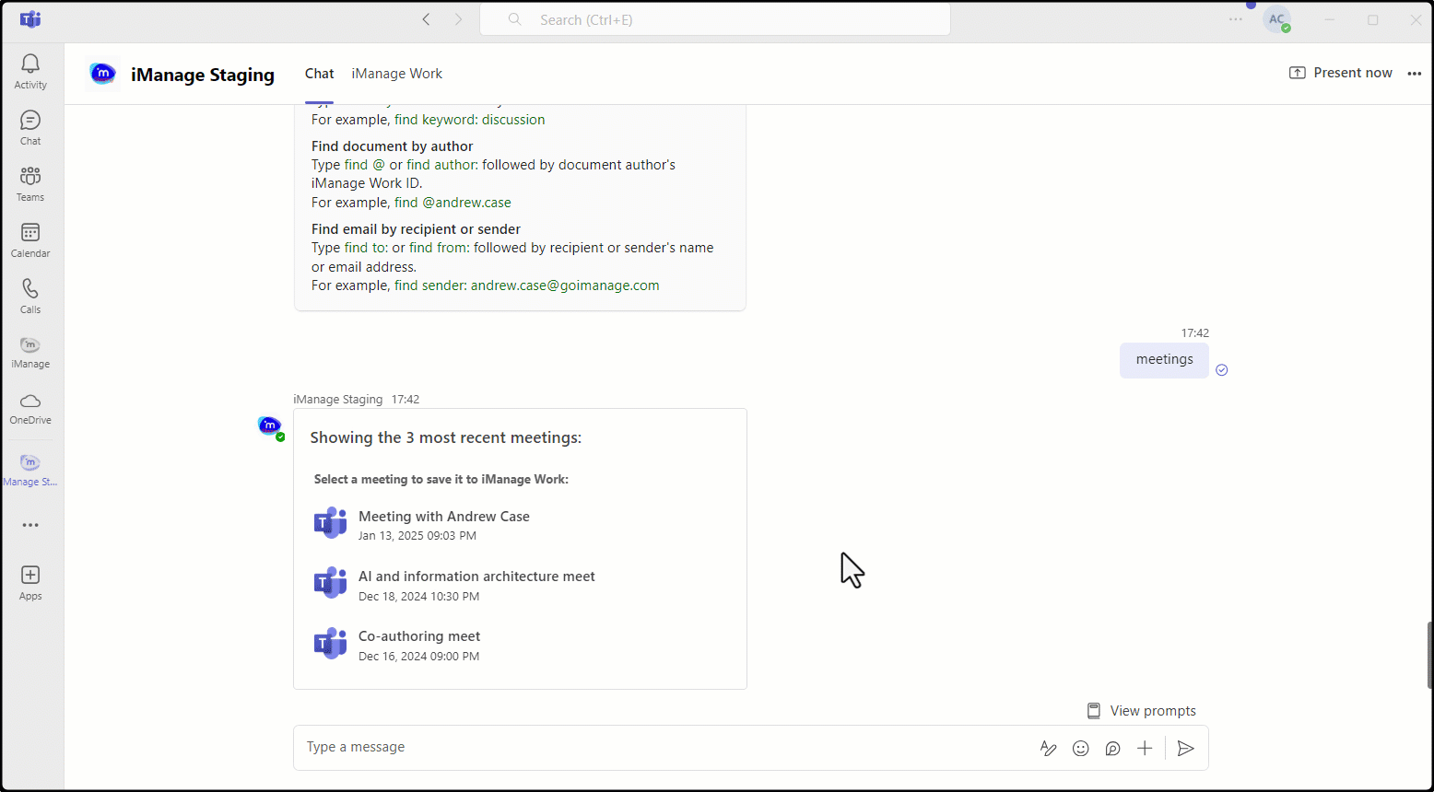Open the Teams section

click(x=29, y=177)
